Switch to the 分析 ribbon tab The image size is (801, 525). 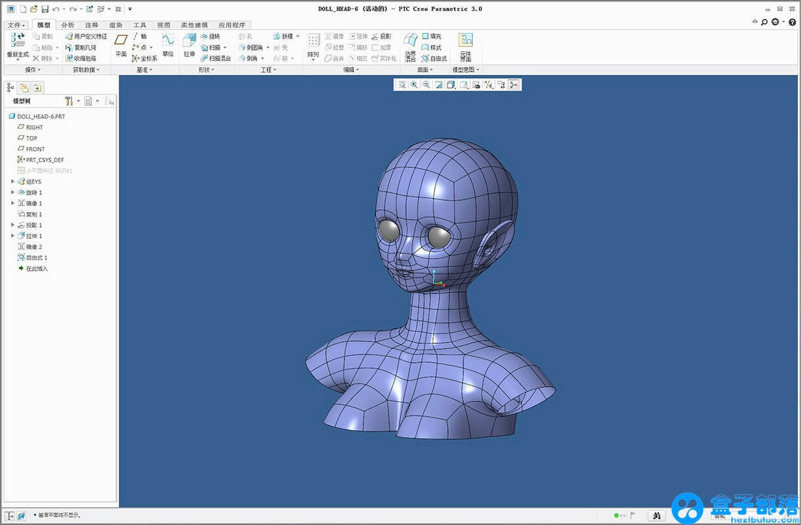click(68, 25)
